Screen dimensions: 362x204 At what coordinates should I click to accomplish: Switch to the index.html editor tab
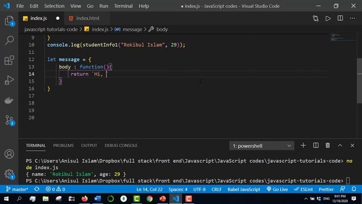(x=87, y=18)
